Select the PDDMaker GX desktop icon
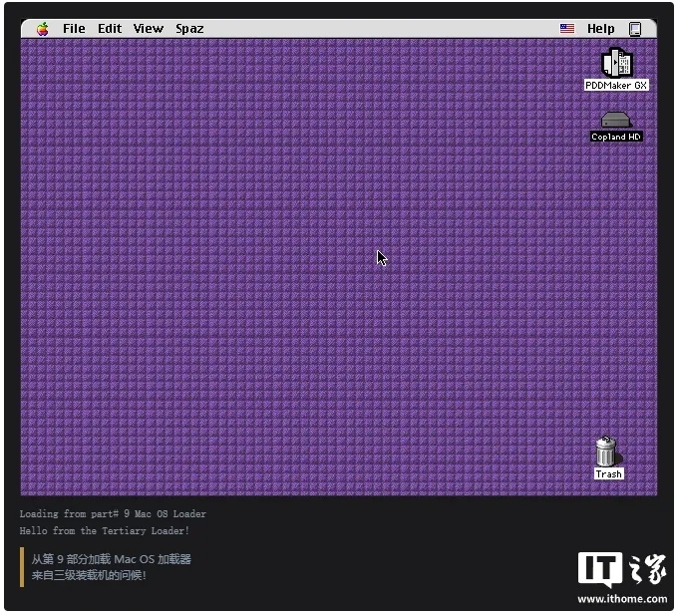 [617, 62]
